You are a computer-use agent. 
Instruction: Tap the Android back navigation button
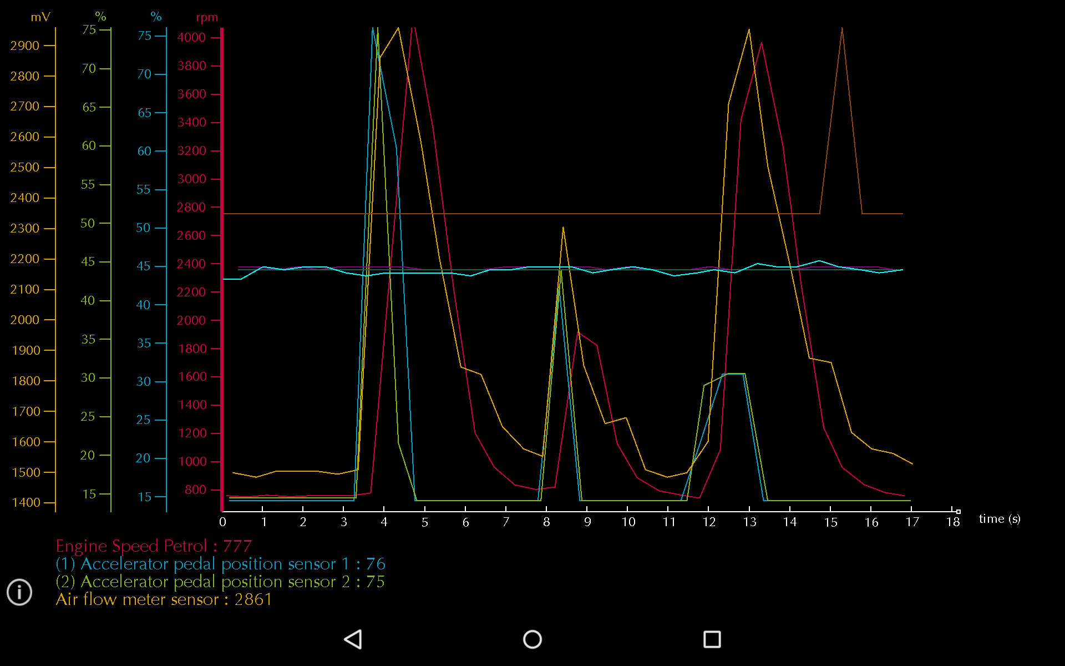click(x=353, y=639)
